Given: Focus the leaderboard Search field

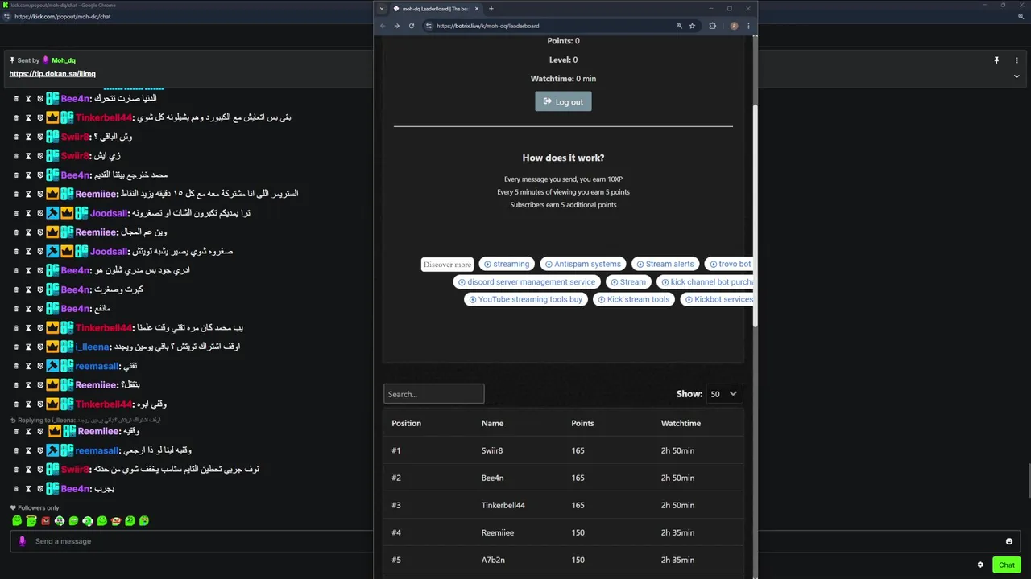Looking at the screenshot, I should [x=433, y=394].
